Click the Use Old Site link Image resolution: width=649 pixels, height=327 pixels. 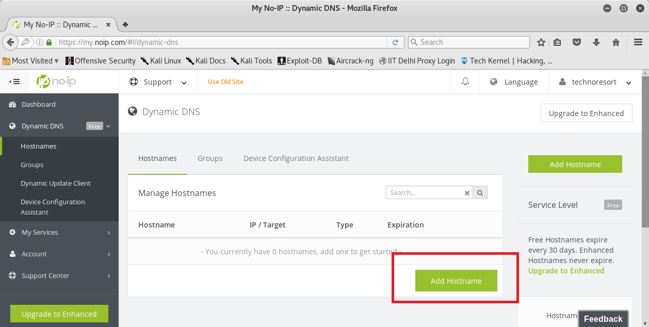coord(225,81)
